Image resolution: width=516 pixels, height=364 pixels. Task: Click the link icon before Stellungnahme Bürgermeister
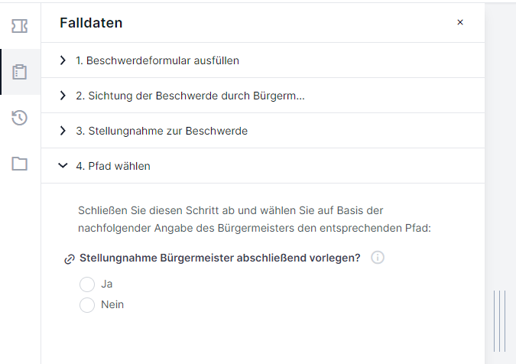click(x=70, y=259)
